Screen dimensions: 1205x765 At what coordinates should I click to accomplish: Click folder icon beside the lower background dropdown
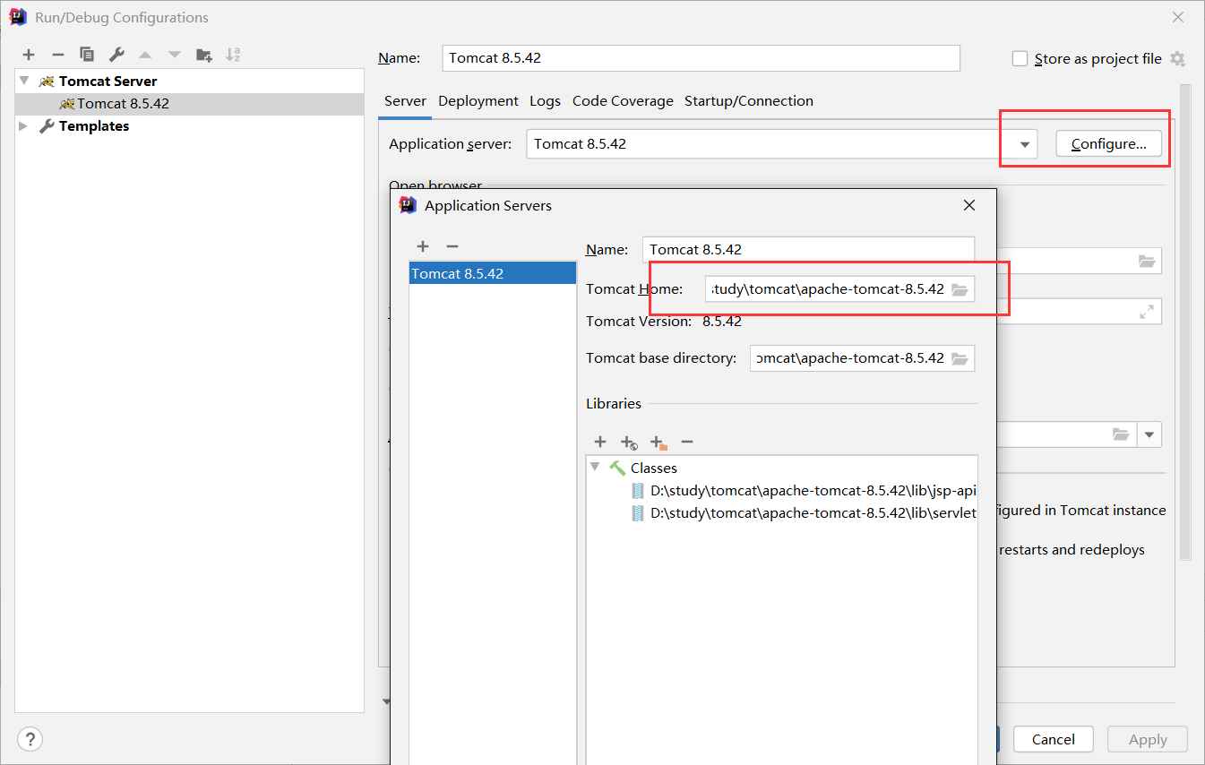[1121, 434]
